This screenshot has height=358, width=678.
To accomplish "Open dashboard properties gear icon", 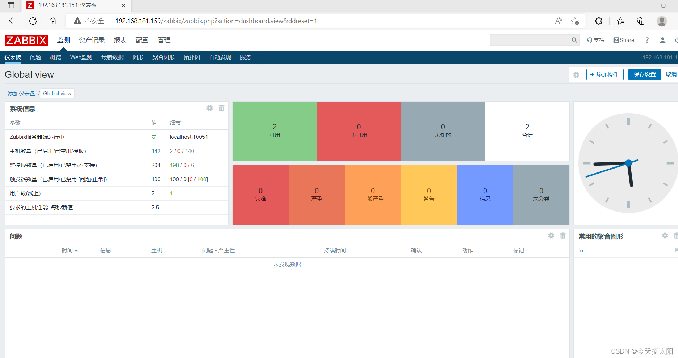I will tap(576, 74).
